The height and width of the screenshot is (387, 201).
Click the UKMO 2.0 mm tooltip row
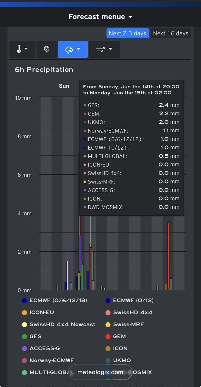point(131,122)
